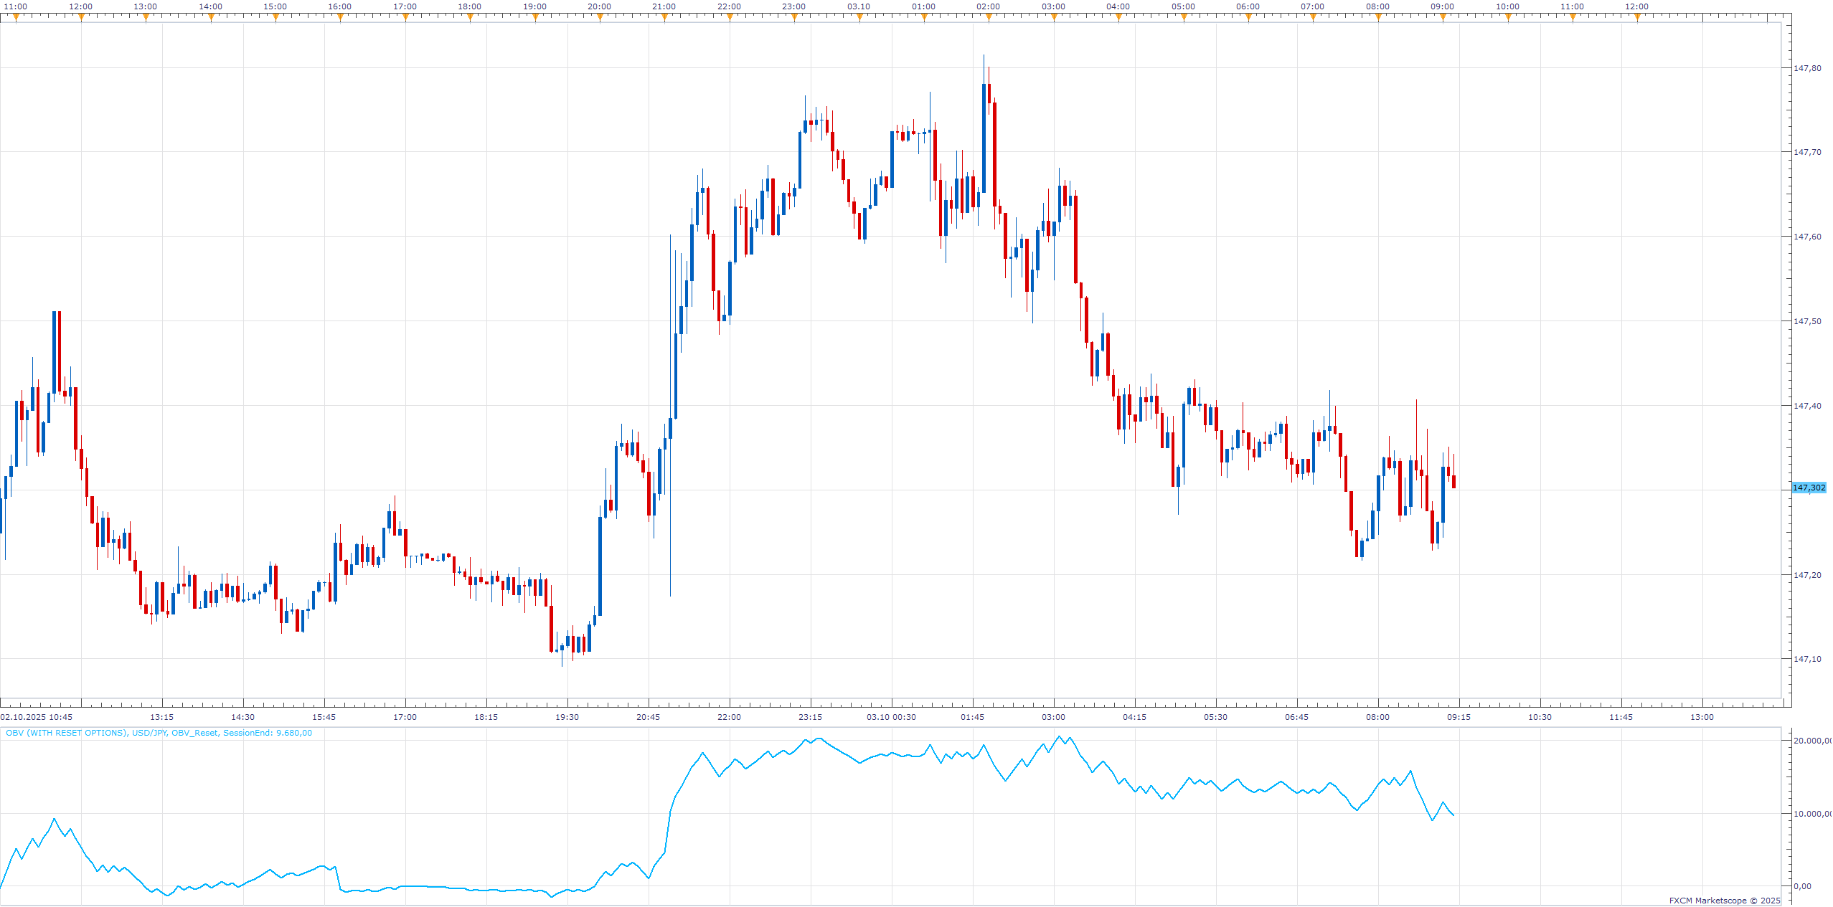Click the current price tag 147,302
This screenshot has width=1833, height=907.
[1809, 488]
